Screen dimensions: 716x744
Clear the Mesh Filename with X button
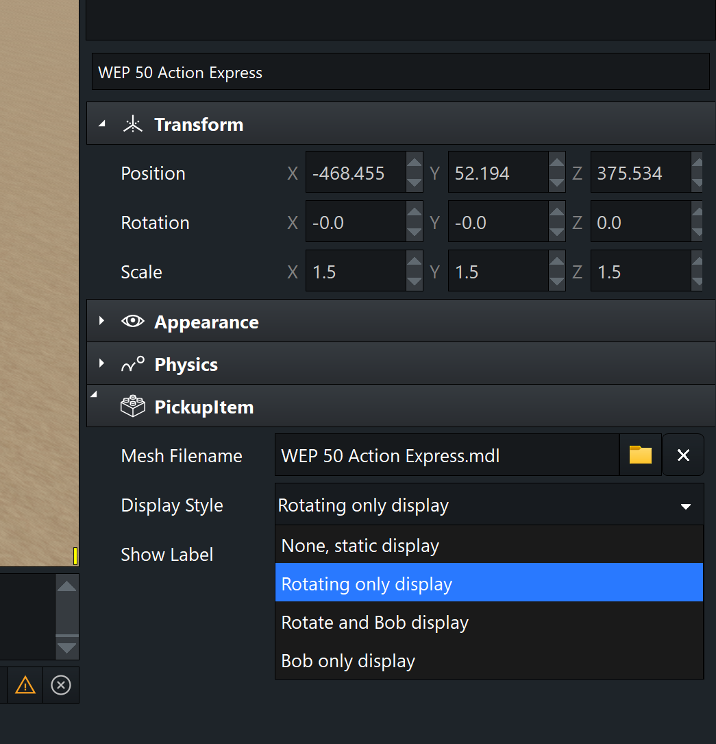(682, 455)
